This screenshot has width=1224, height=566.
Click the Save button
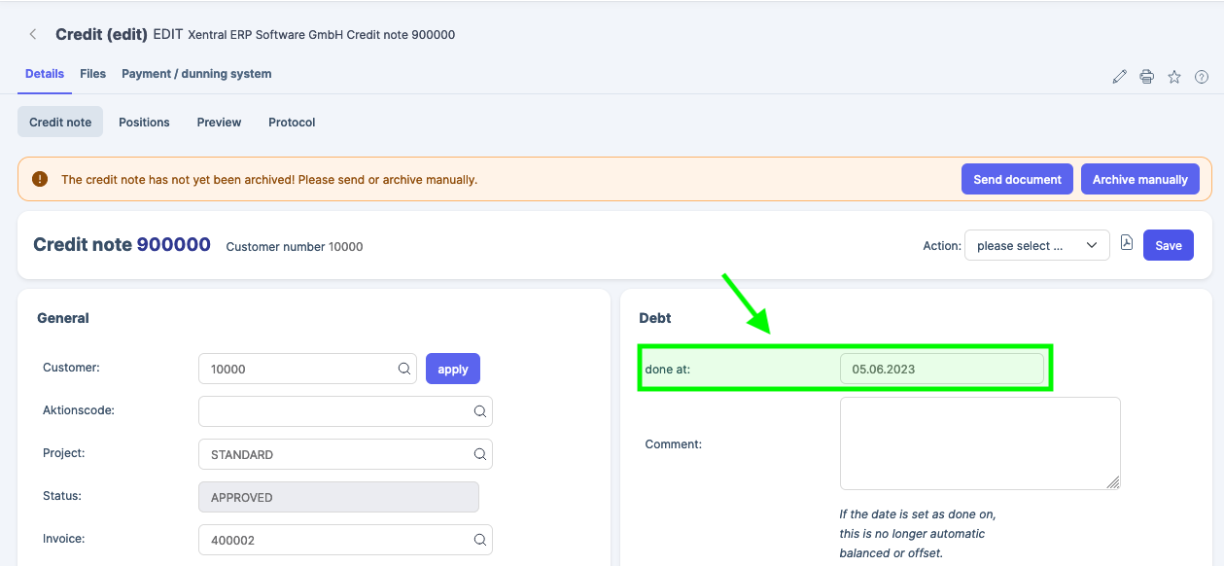click(x=1168, y=244)
